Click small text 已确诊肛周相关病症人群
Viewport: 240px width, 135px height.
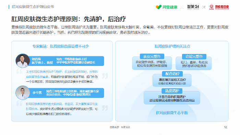tap(172, 83)
